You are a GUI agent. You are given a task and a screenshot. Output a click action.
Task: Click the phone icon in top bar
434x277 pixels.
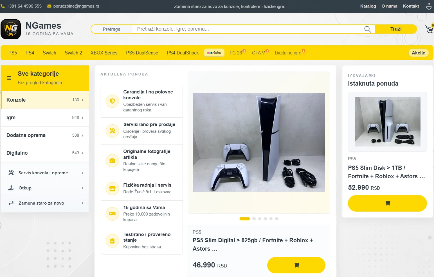pyautogui.click(x=3, y=6)
